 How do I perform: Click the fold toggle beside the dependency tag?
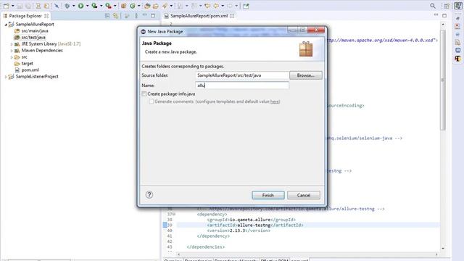point(174,215)
